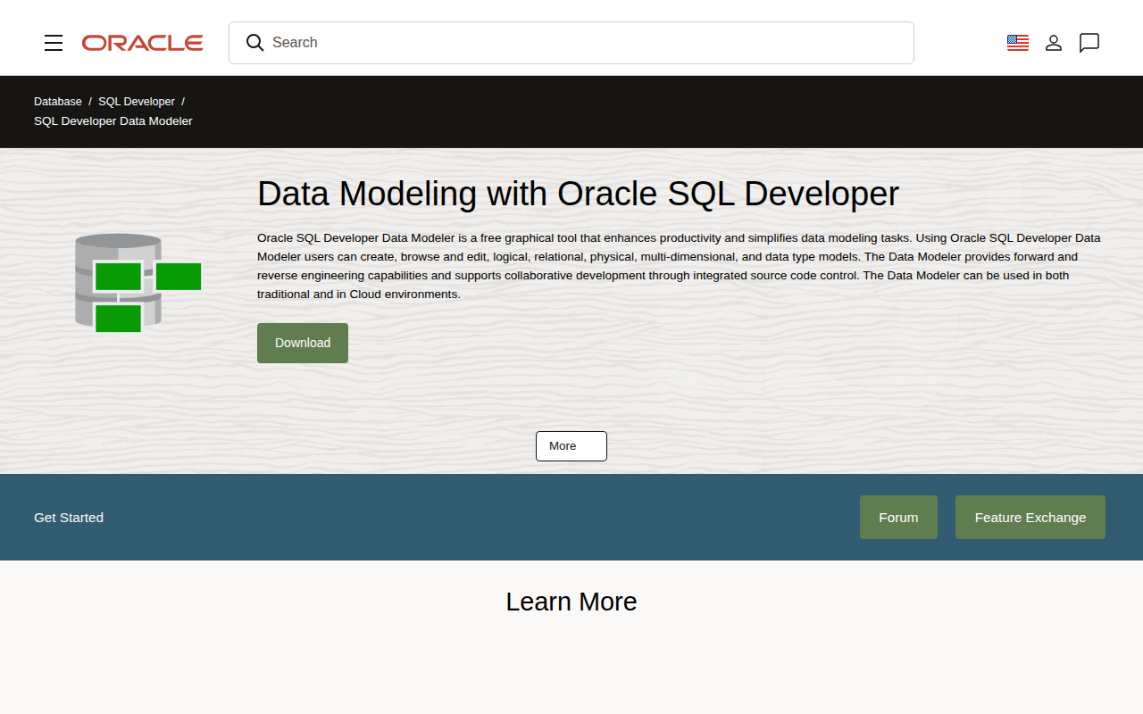The width and height of the screenshot is (1143, 714).
Task: Click the Data Modeler database graphic
Action: click(138, 283)
